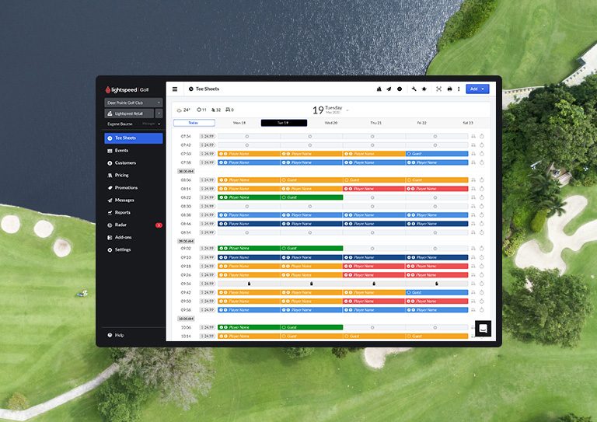The height and width of the screenshot is (422, 597).
Task: Switch to the Wed 20 day tab
Action: 331,123
